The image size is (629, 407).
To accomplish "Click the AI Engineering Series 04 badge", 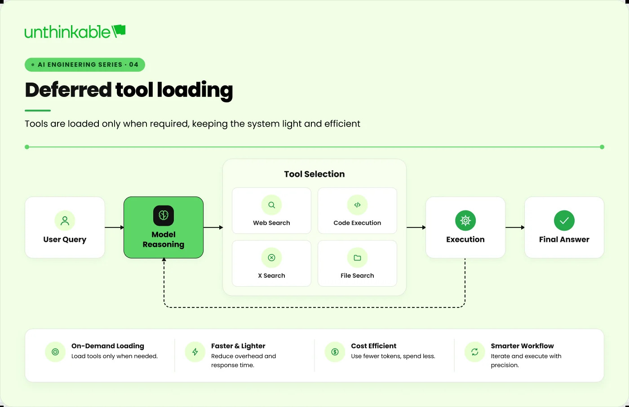I will (85, 65).
